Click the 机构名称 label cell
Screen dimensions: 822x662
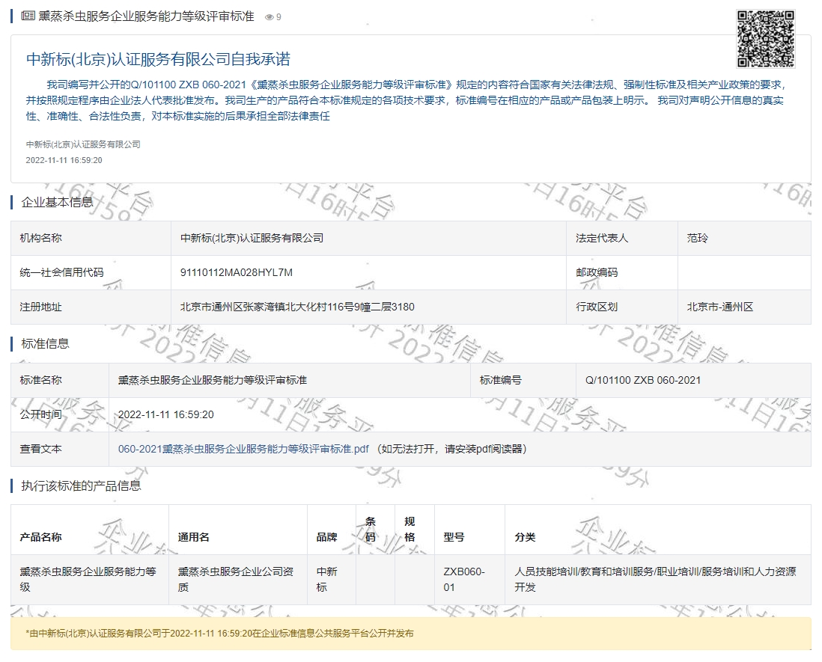pos(91,239)
